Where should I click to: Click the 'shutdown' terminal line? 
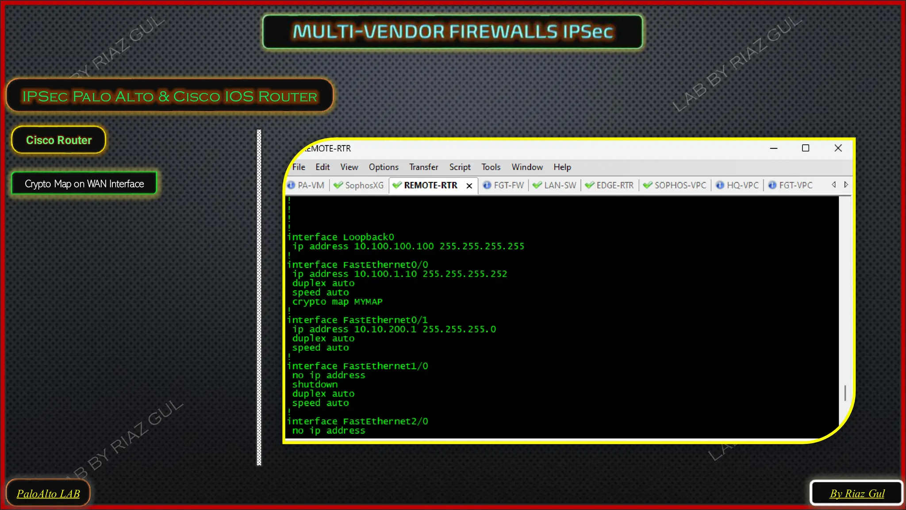(x=315, y=385)
